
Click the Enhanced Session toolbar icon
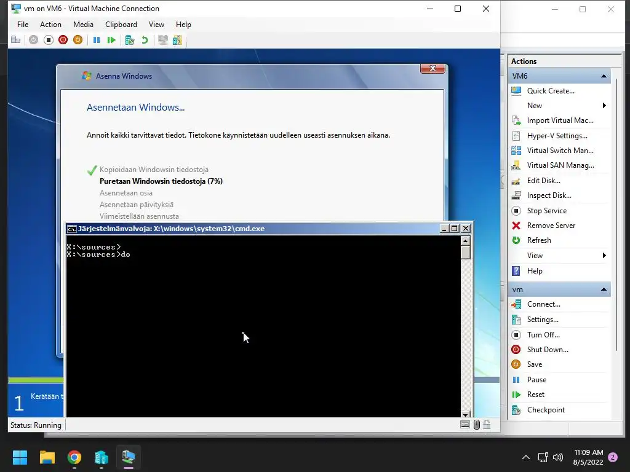162,40
